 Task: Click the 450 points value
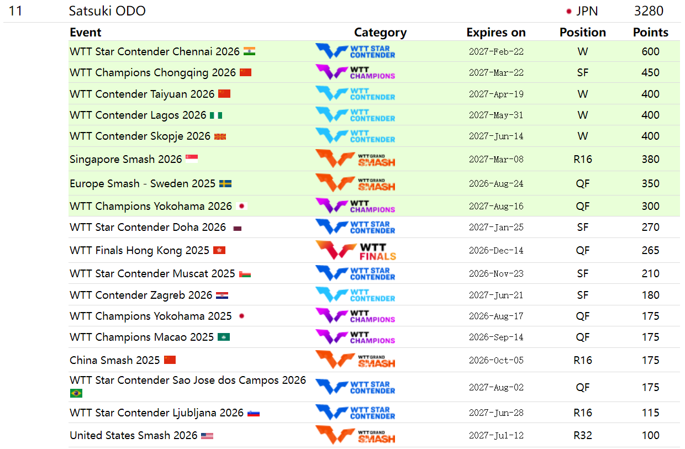point(651,72)
